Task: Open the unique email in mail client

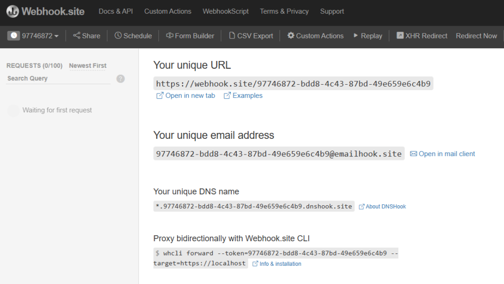Action: [x=444, y=154]
